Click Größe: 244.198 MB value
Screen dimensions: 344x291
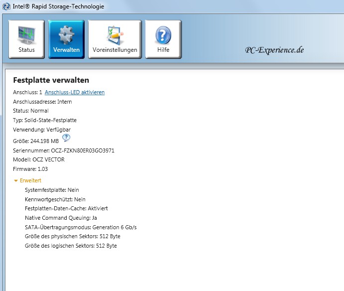[36, 141]
